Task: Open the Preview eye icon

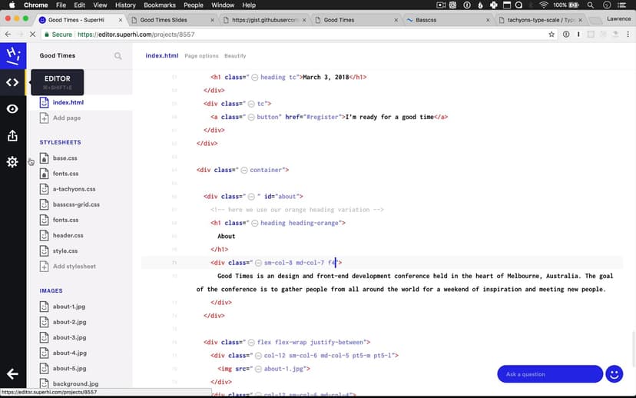Action: pyautogui.click(x=12, y=109)
